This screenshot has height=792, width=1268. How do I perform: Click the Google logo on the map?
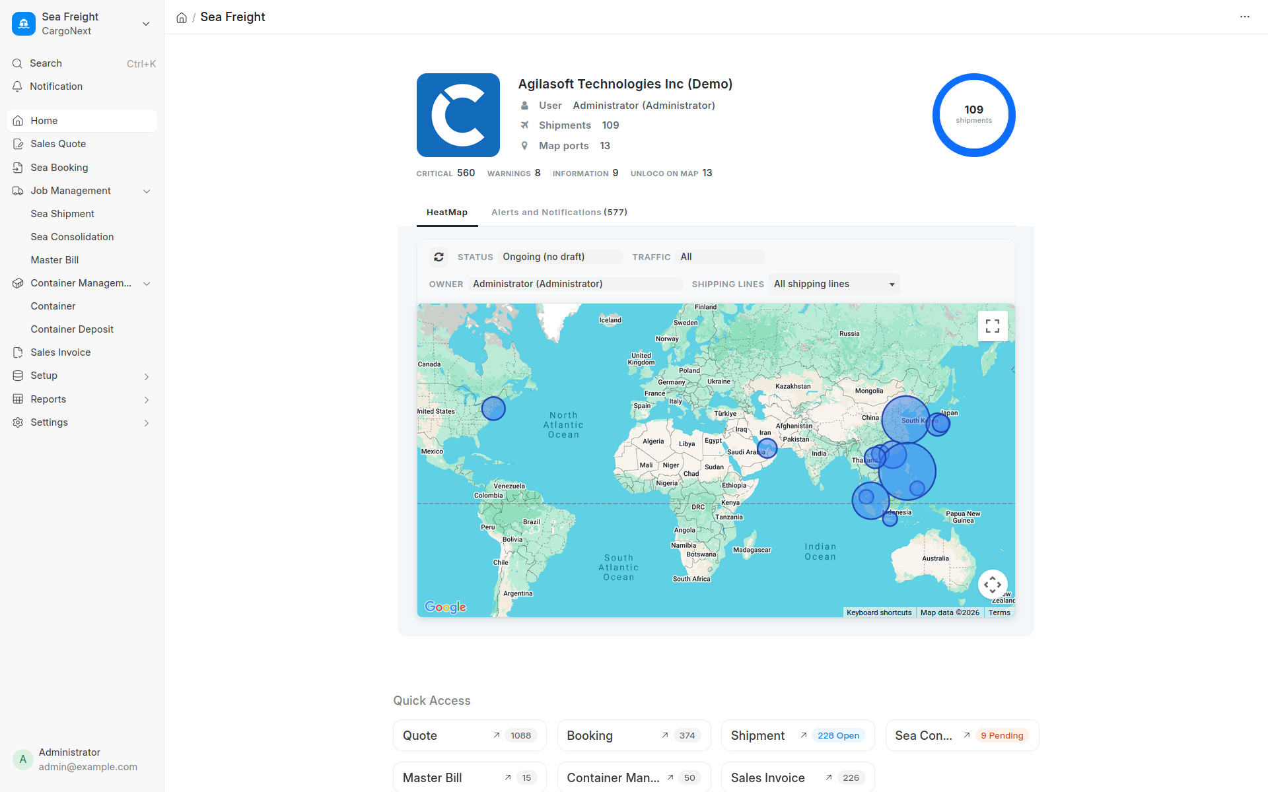click(x=446, y=607)
